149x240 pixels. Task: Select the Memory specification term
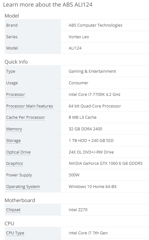click(x=14, y=129)
